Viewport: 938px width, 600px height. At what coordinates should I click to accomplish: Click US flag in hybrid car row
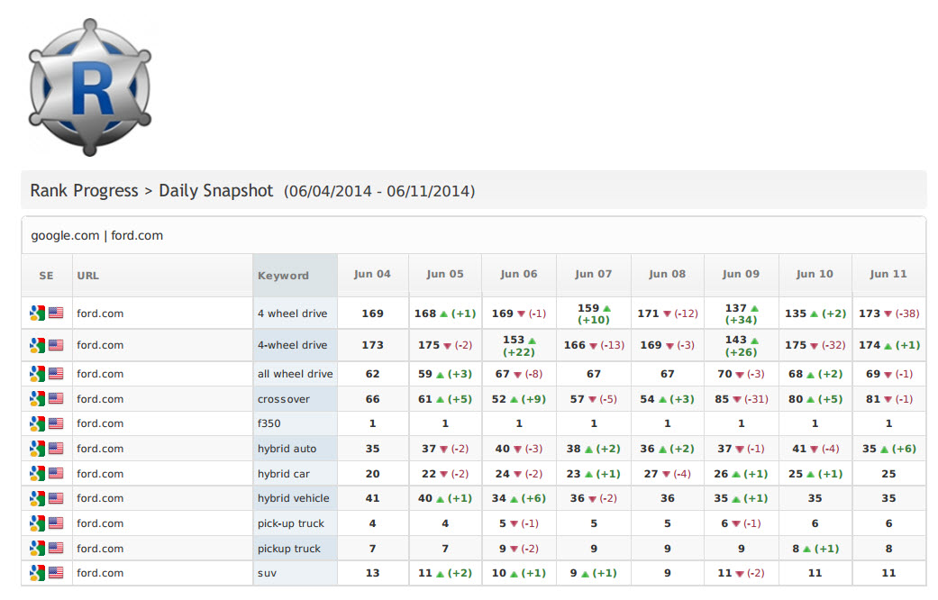(x=56, y=473)
